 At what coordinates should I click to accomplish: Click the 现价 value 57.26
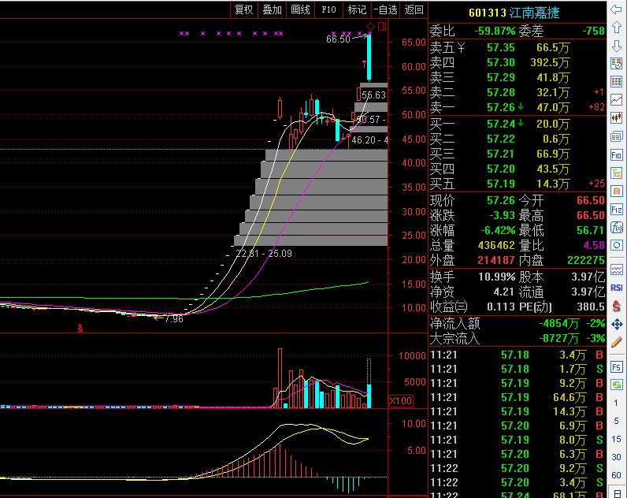pyautogui.click(x=501, y=200)
